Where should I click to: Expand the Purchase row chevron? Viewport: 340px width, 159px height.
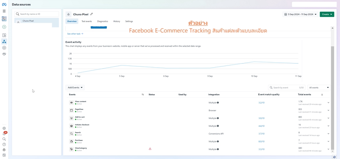pos(328,141)
